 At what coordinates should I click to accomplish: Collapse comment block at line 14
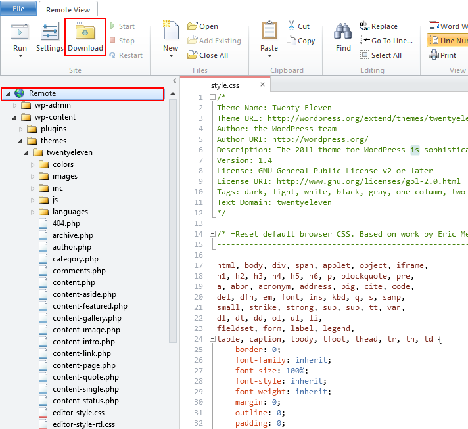pos(212,234)
